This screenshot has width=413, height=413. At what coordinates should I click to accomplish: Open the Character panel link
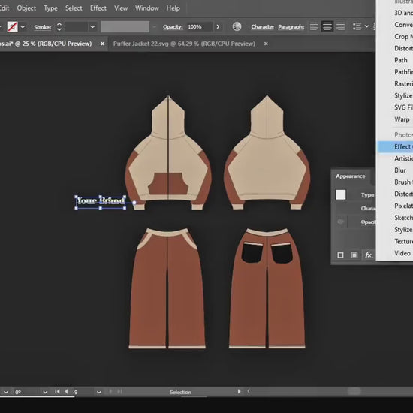tap(263, 26)
